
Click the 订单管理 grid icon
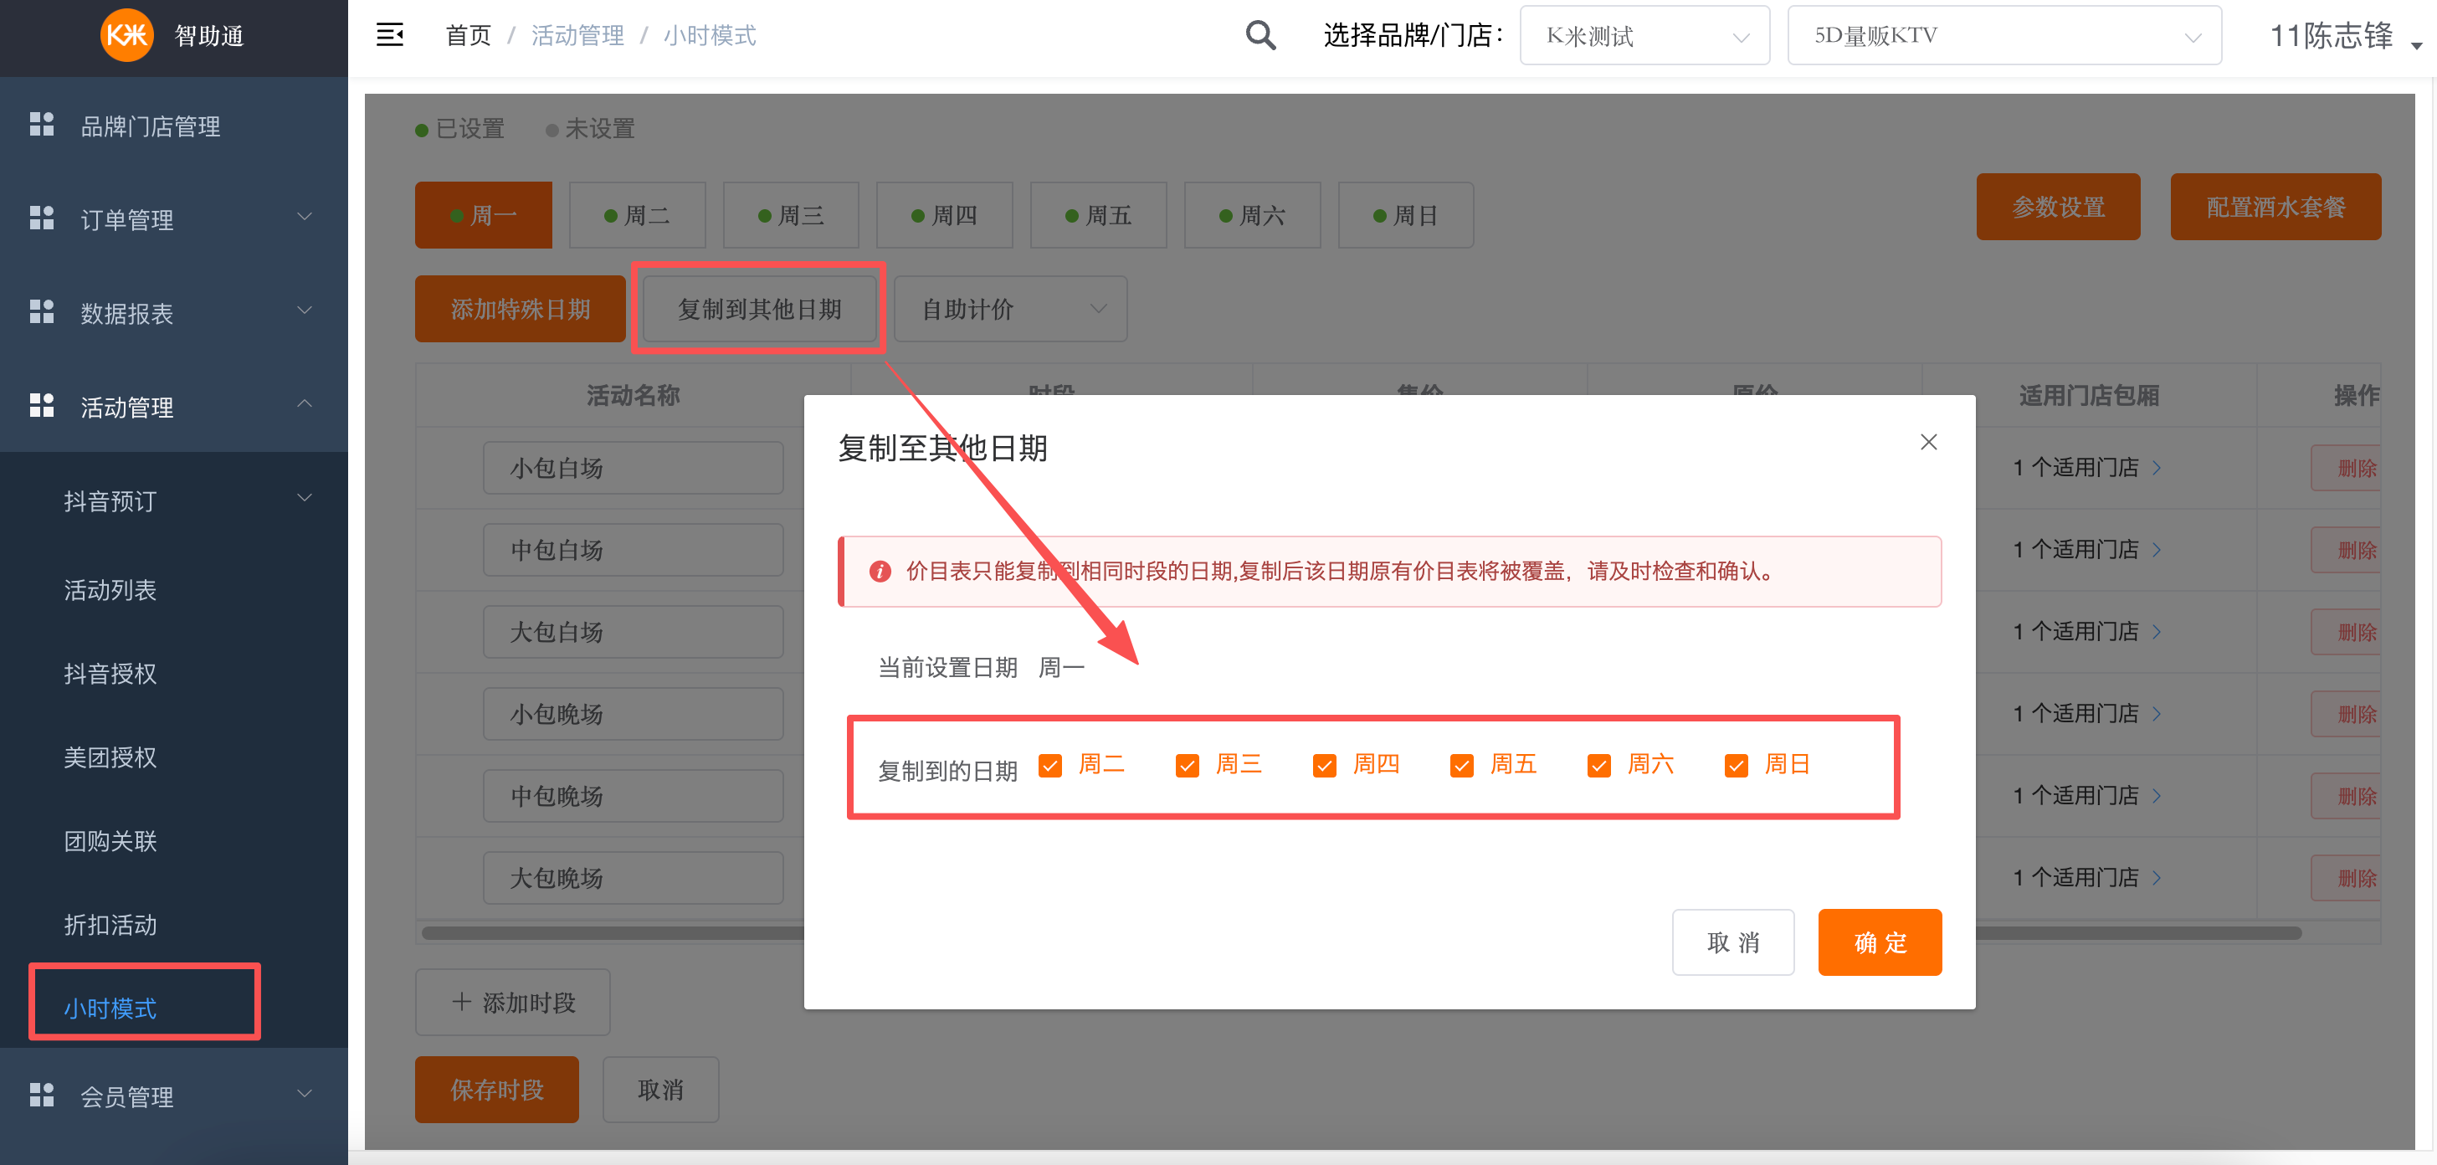[42, 218]
